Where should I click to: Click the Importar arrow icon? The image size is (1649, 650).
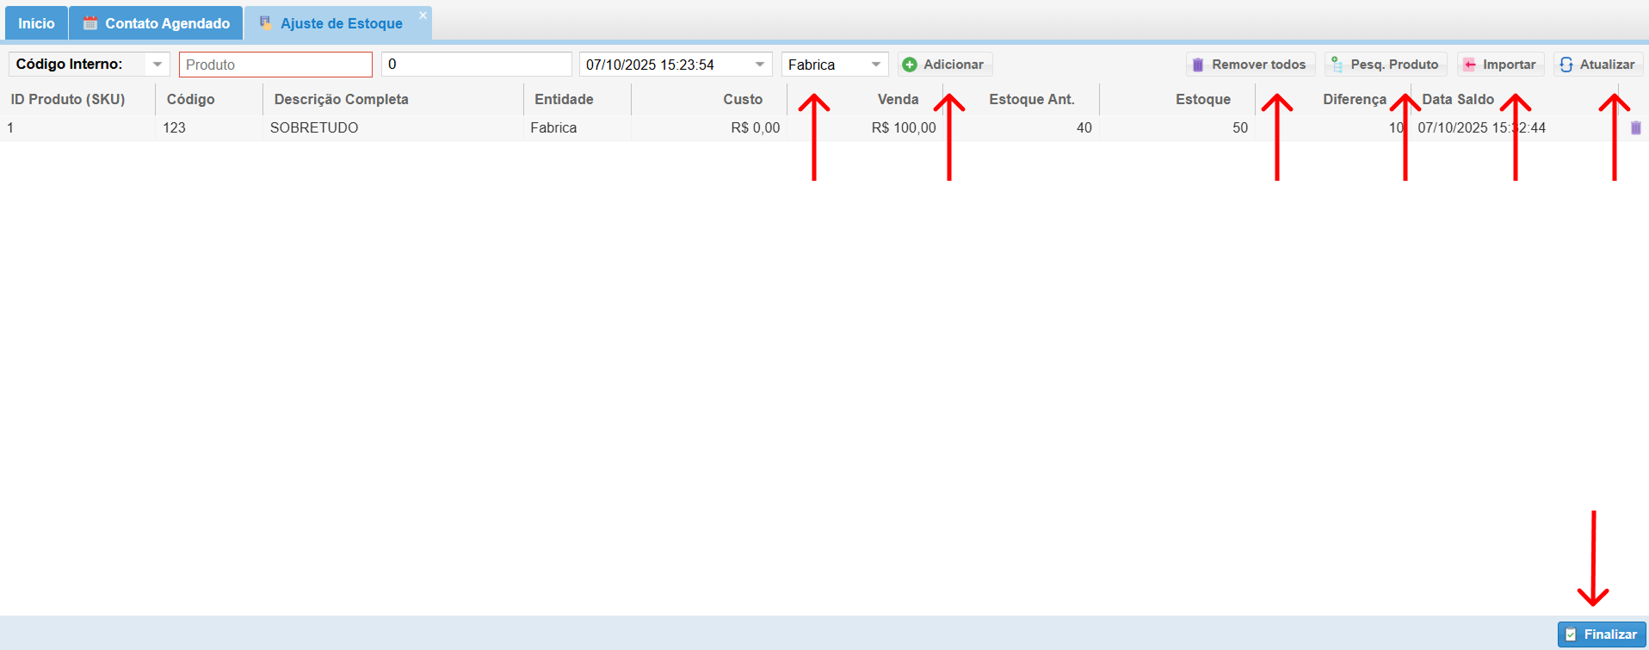pyautogui.click(x=1470, y=65)
